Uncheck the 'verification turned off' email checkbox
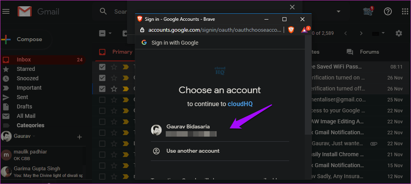This screenshot has width=411, height=184. (x=102, y=89)
